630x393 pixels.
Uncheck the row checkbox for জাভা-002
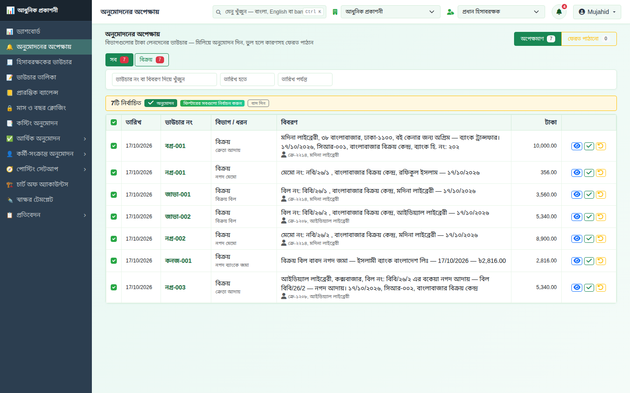(x=114, y=217)
